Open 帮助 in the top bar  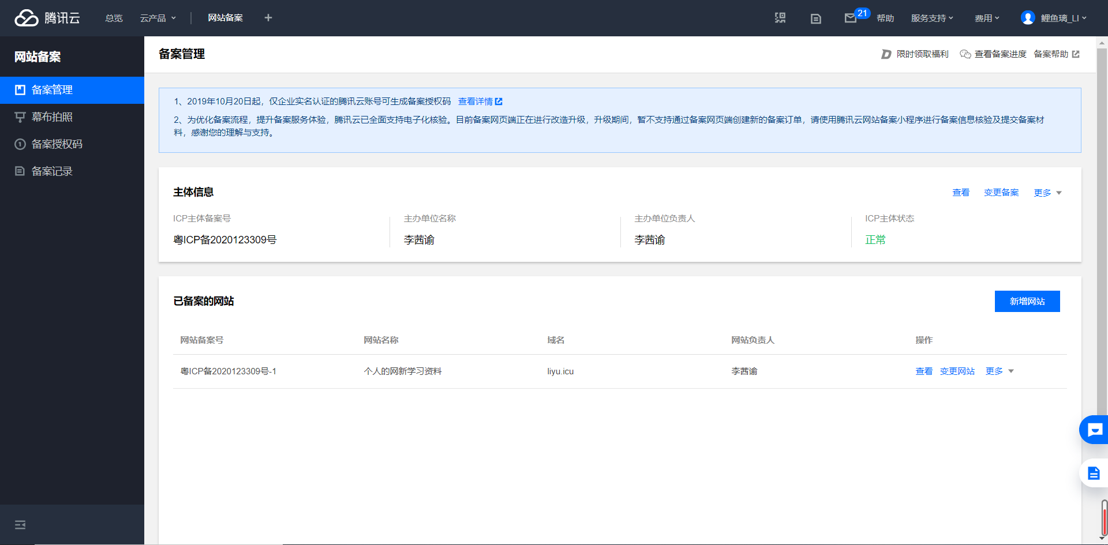tap(885, 18)
